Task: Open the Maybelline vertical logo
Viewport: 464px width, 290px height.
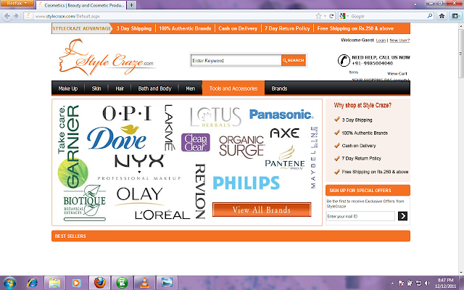Action: [314, 157]
